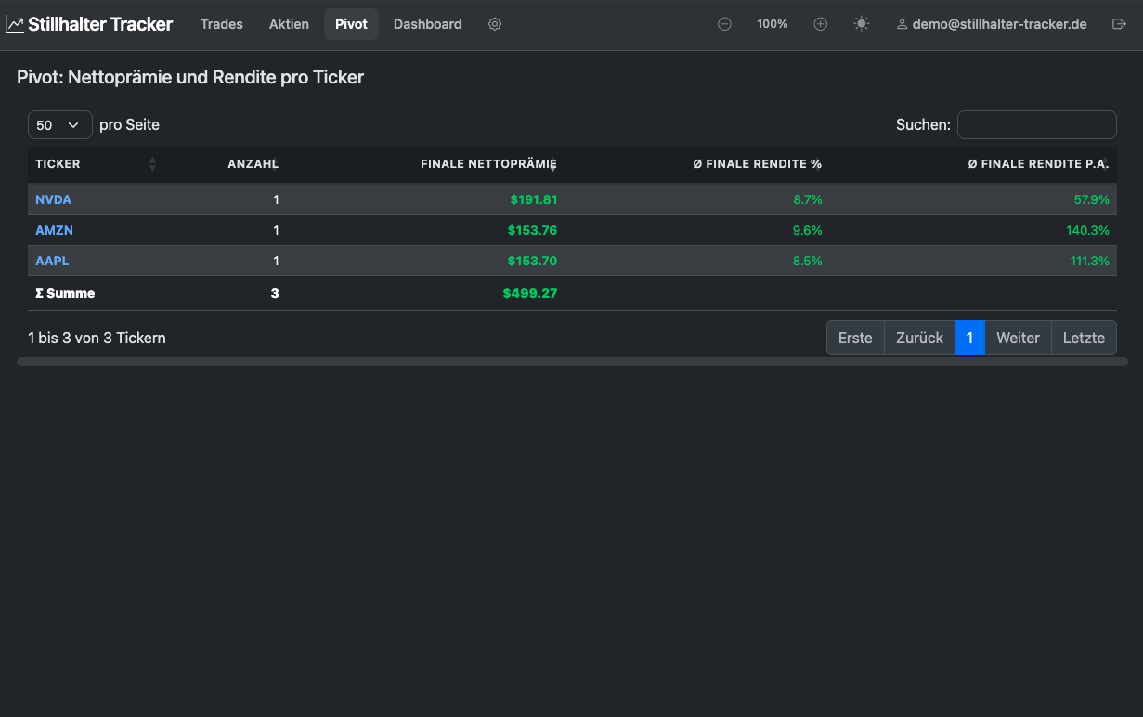Open settings via the gear icon
This screenshot has width=1143, height=717.
495,24
